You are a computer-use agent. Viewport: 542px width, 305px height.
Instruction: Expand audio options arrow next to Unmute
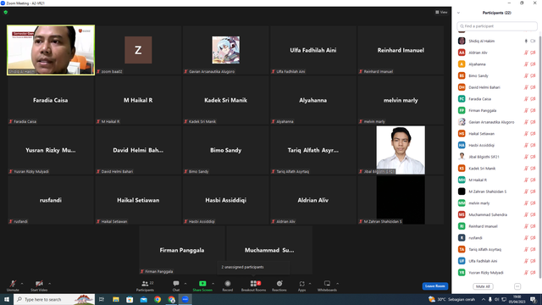22,284
